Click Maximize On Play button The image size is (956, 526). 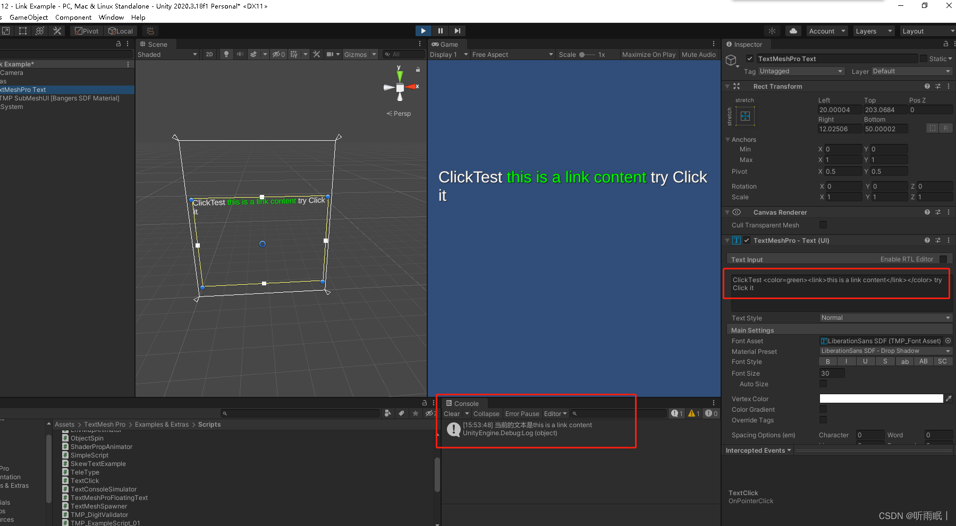(649, 54)
